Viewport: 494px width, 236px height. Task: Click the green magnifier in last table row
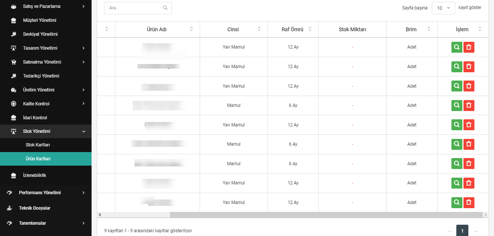coord(457,203)
